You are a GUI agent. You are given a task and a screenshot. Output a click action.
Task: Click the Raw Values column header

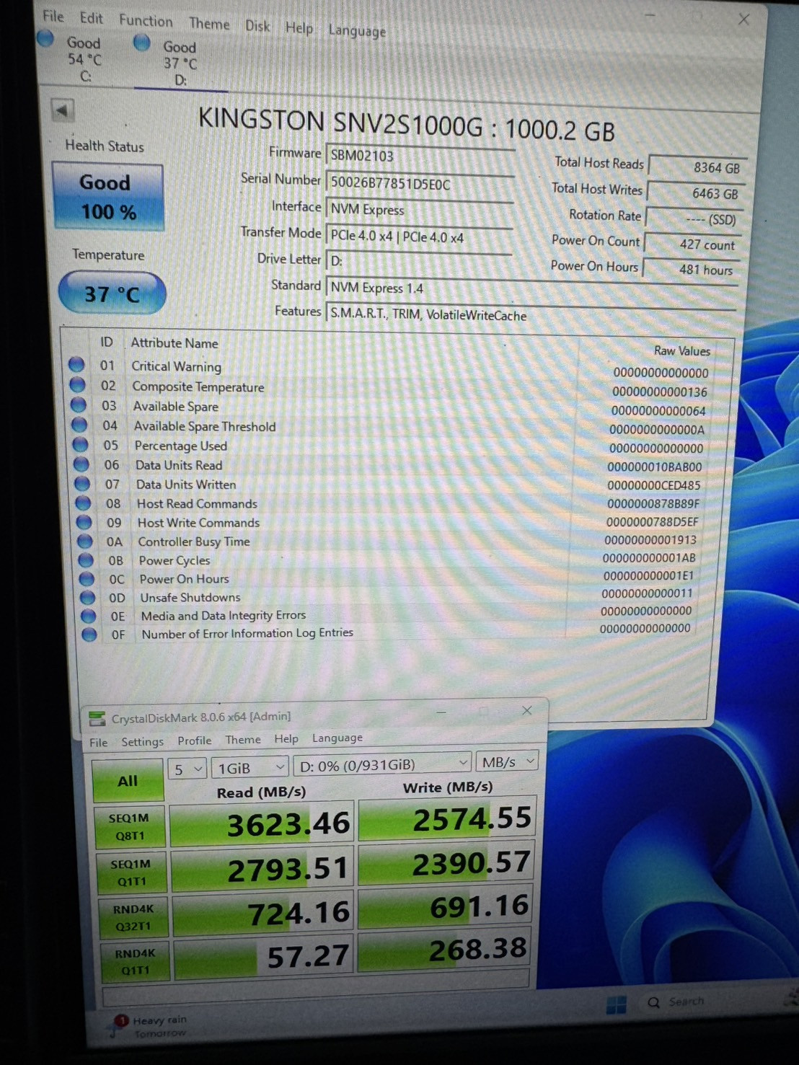682,351
